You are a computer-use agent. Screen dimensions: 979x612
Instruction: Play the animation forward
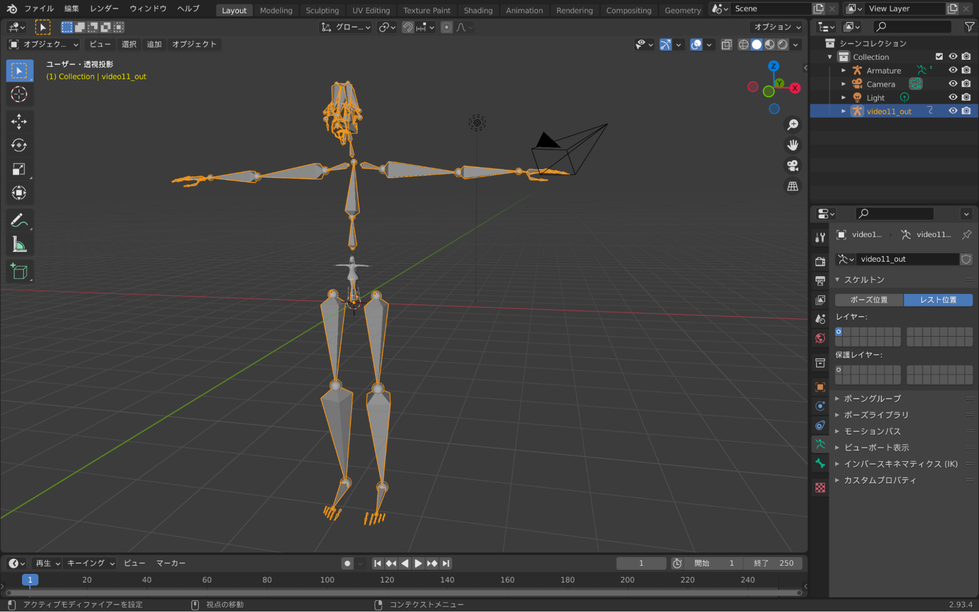point(418,564)
